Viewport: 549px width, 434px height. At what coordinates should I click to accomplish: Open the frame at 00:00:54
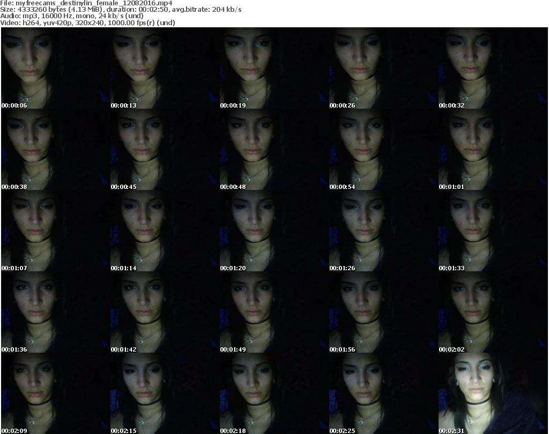pos(384,149)
